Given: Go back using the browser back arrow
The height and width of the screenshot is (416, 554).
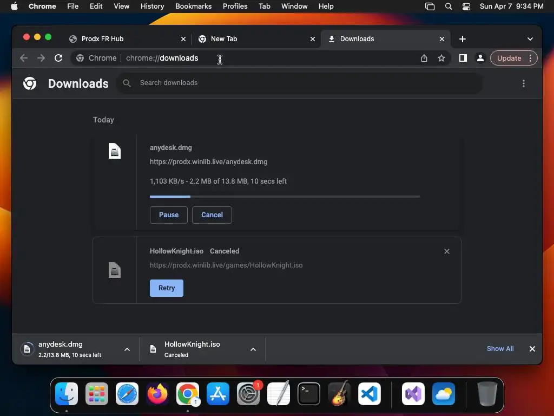Looking at the screenshot, I should click(x=24, y=58).
